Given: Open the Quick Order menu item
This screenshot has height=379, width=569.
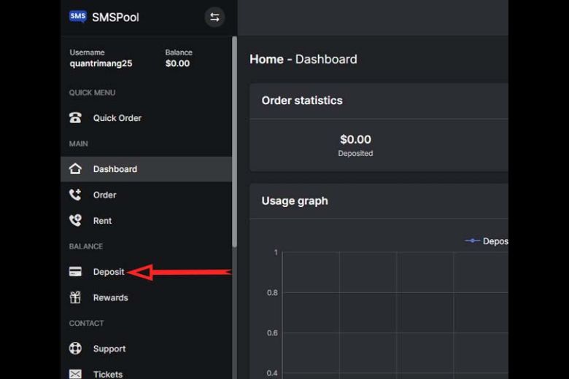Looking at the screenshot, I should pos(117,118).
